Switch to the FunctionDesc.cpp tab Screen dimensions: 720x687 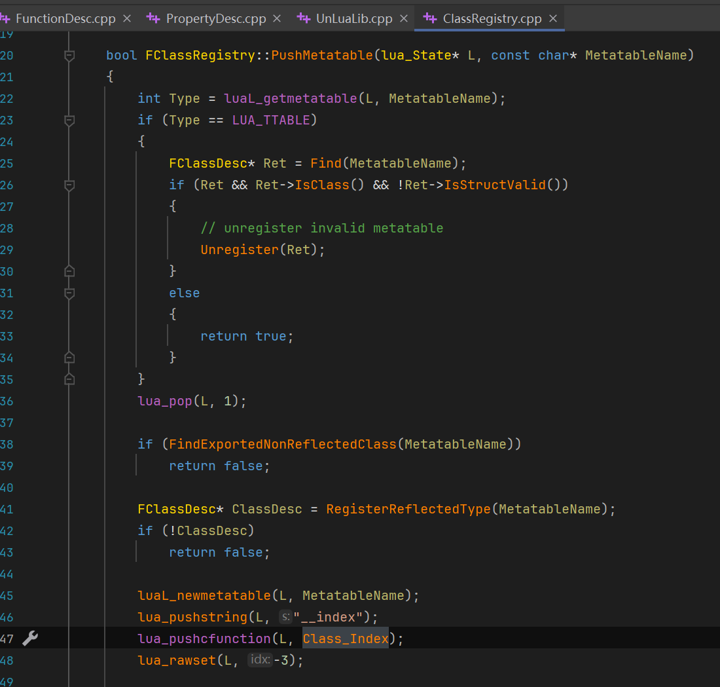[65, 18]
